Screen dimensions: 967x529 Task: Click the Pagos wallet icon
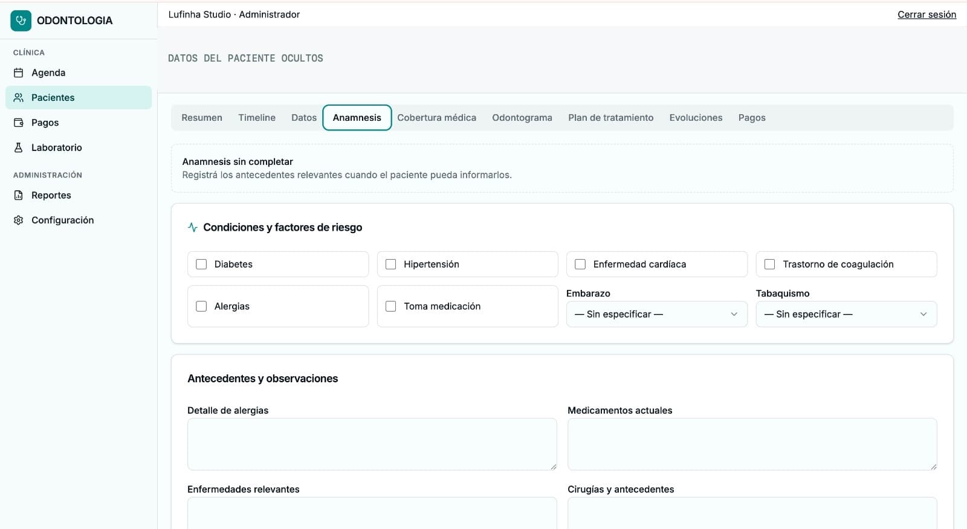[x=19, y=123]
